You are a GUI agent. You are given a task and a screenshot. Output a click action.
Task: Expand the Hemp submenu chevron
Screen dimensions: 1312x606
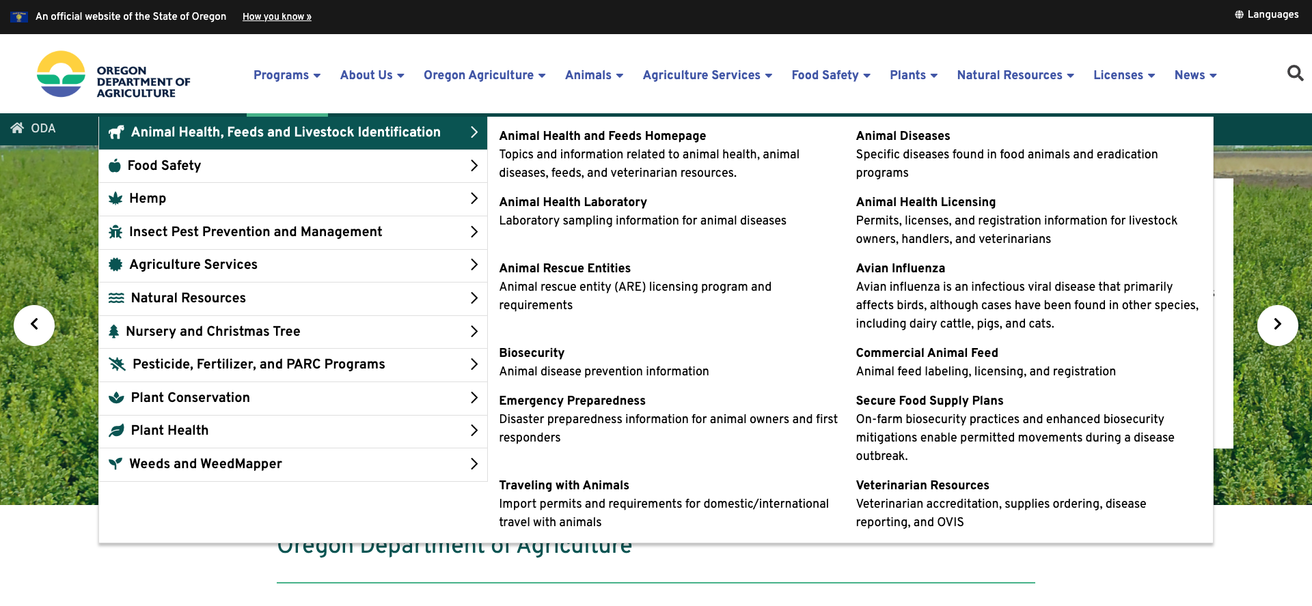[474, 199]
